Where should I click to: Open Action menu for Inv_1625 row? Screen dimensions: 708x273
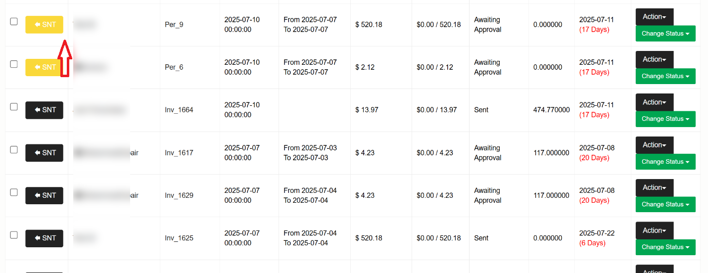point(654,230)
